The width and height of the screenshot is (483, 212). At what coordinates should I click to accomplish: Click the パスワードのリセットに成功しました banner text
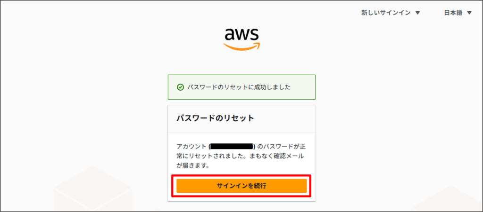(x=239, y=87)
